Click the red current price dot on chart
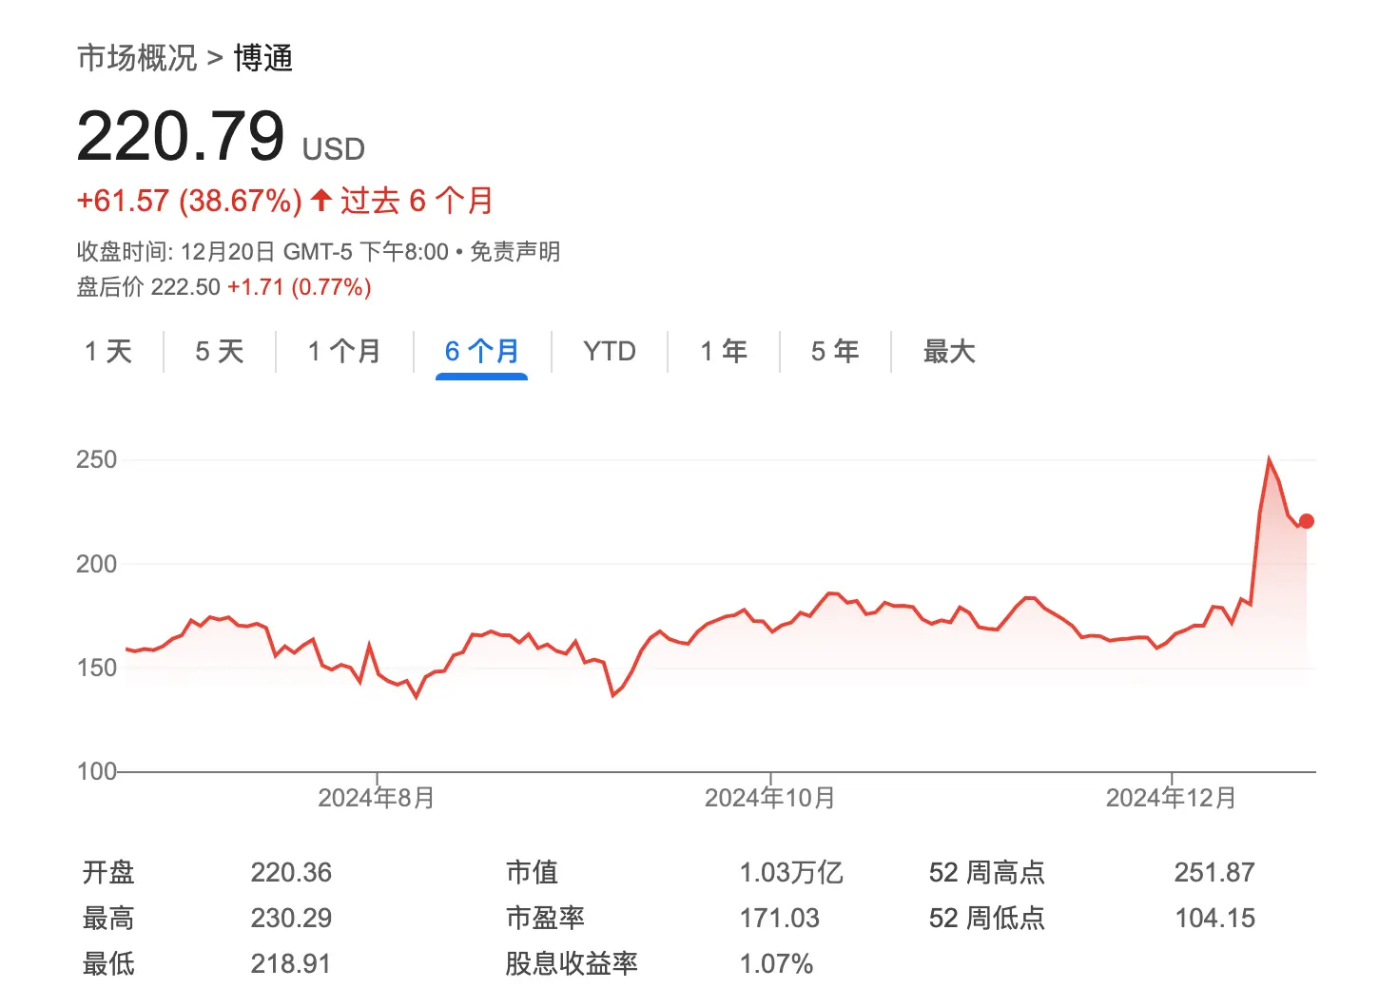The image size is (1379, 1008). [1306, 521]
